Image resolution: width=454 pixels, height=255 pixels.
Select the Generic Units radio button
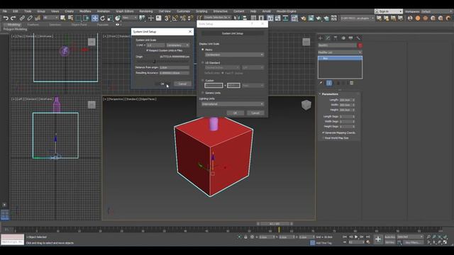coord(203,93)
